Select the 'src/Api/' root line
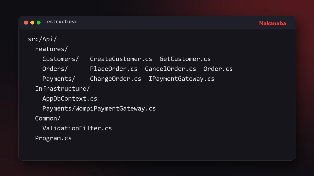 coord(42,39)
